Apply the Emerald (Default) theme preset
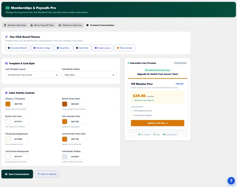 (x=17, y=48)
